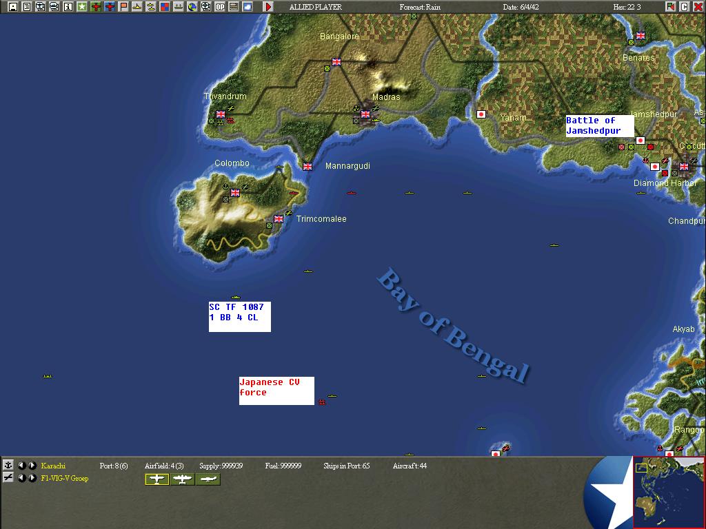Click the 'Airfield: 4 (3)' value
706x529 pixels.
coord(164,466)
